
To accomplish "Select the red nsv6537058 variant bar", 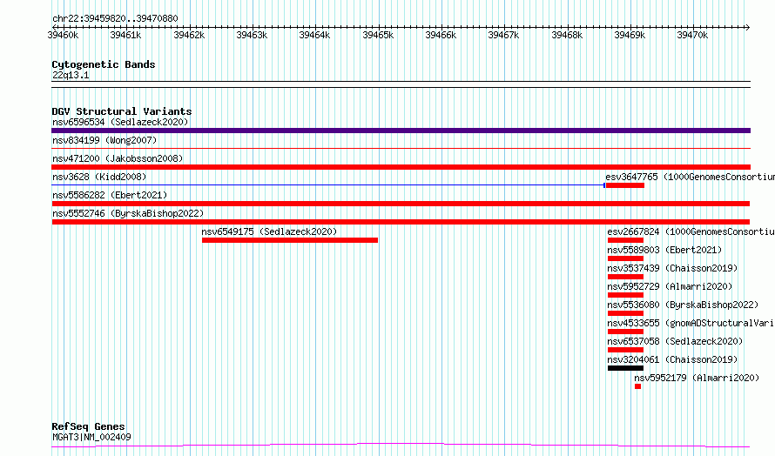I will (625, 350).
